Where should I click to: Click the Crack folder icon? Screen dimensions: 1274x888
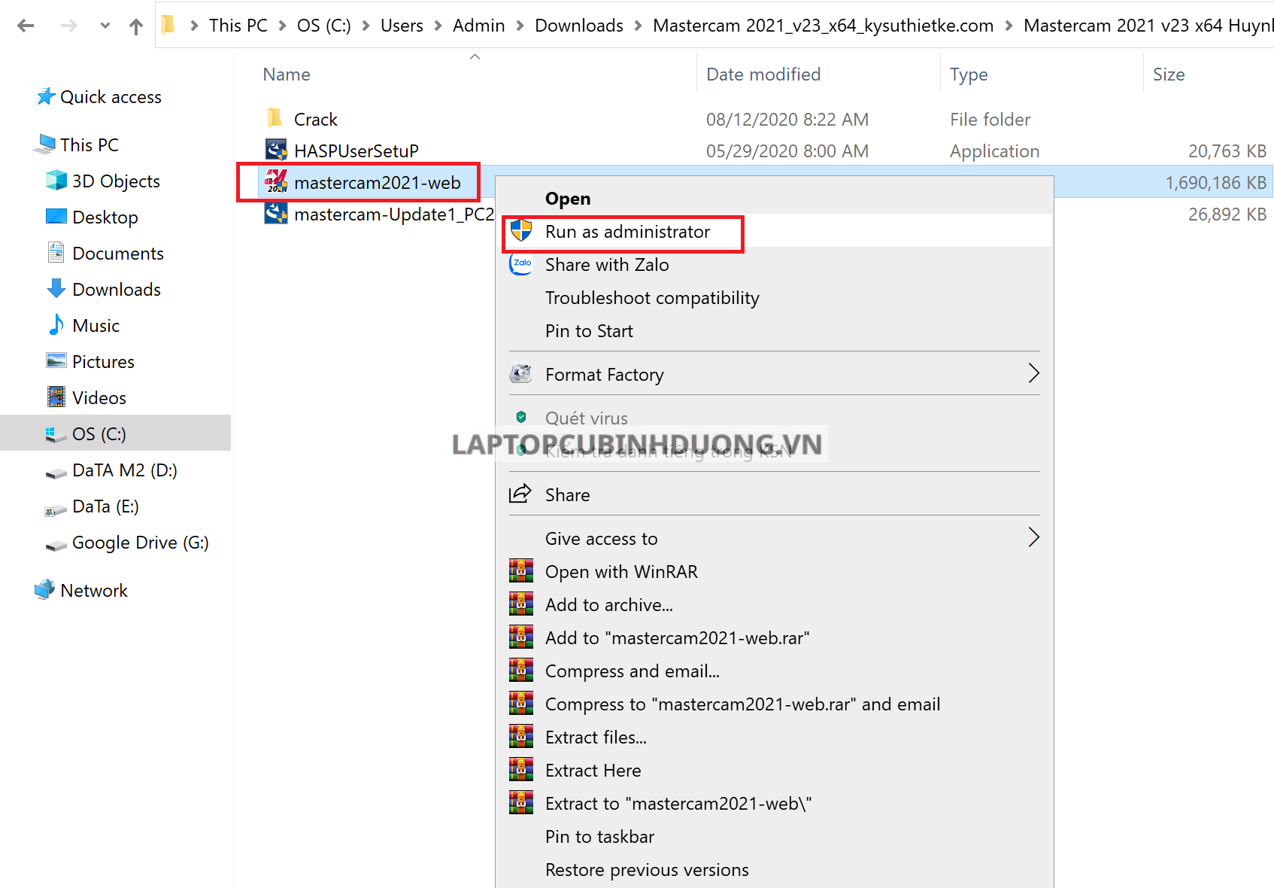coord(275,119)
